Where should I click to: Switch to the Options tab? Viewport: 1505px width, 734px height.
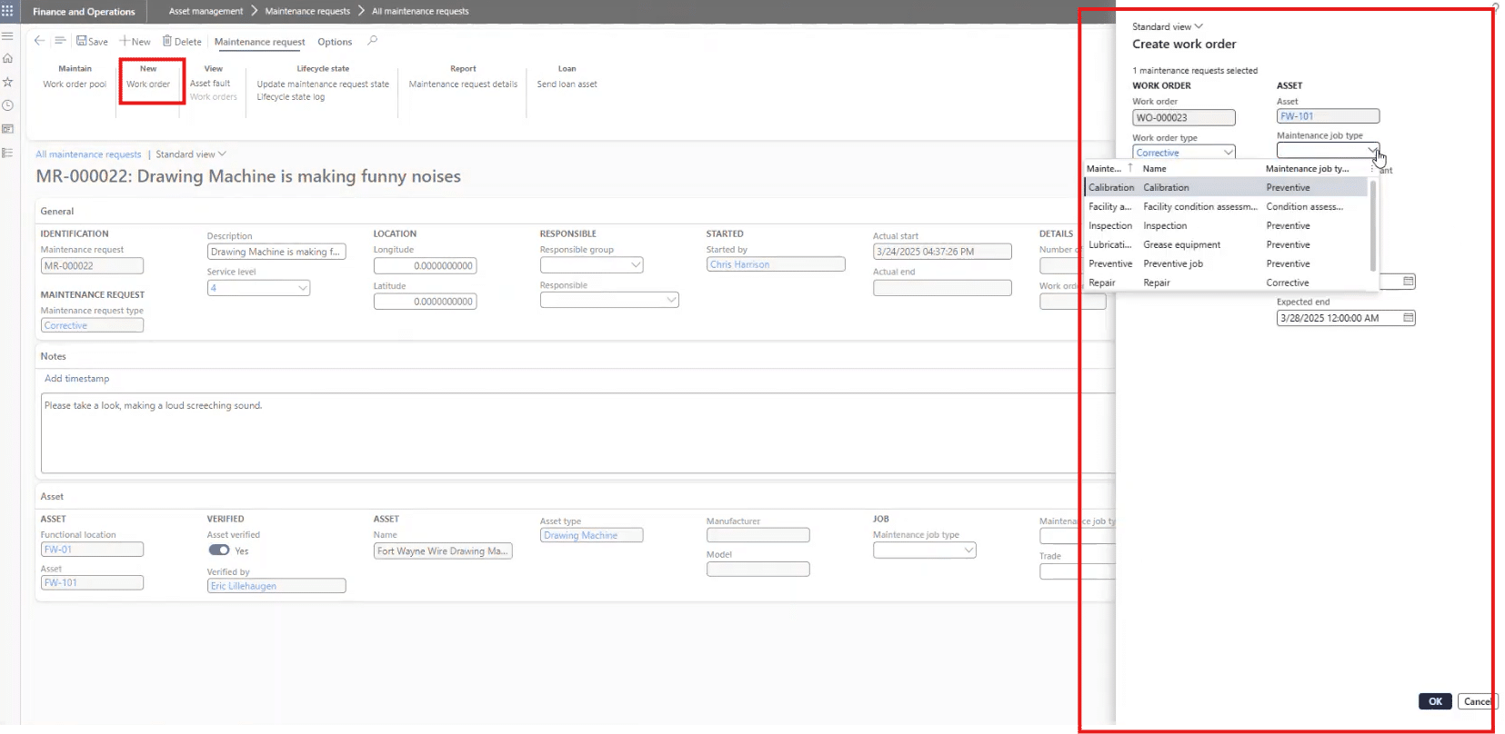(x=335, y=42)
